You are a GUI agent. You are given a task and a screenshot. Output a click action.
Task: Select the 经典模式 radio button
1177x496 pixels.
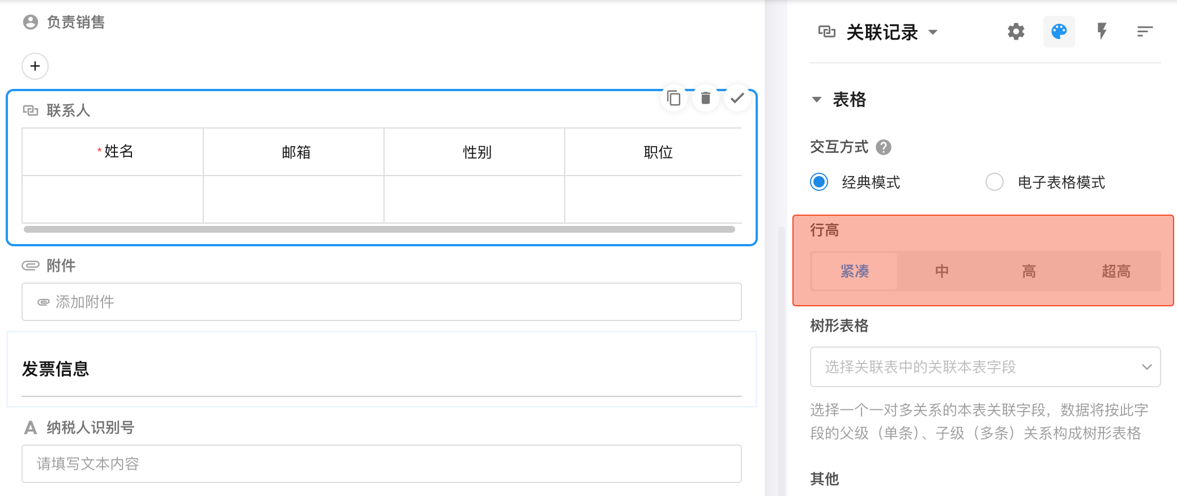pos(819,182)
